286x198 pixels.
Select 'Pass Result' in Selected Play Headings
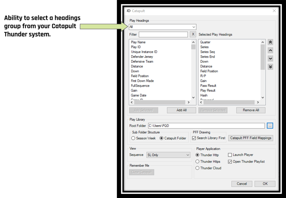(x=208, y=86)
